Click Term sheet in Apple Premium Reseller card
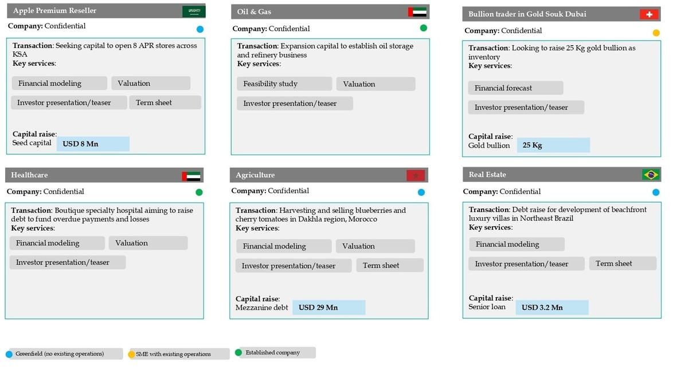The height and width of the screenshot is (367, 673). point(165,102)
